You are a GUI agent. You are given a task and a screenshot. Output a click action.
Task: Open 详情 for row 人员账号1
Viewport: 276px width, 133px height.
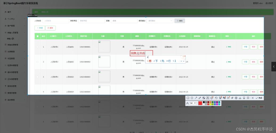(246, 47)
